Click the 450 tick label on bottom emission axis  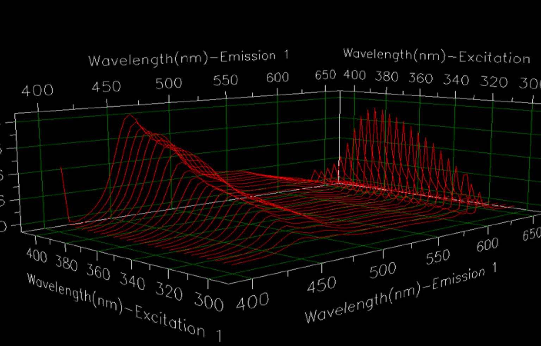click(x=321, y=284)
